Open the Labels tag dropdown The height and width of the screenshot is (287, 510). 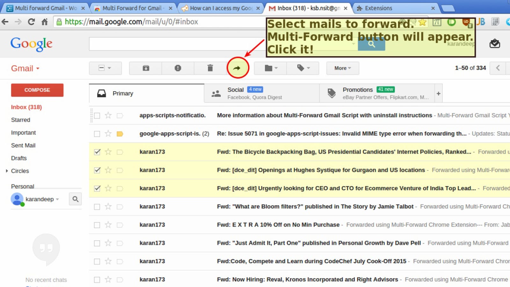[303, 68]
